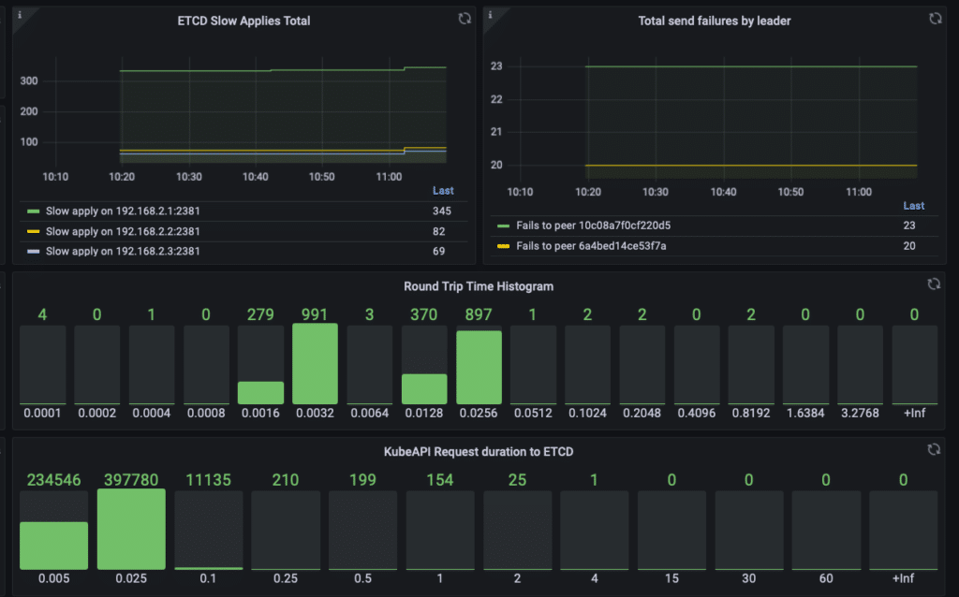Sort send failures legend by Last header
Viewport: 959px width, 597px height.
coord(914,206)
